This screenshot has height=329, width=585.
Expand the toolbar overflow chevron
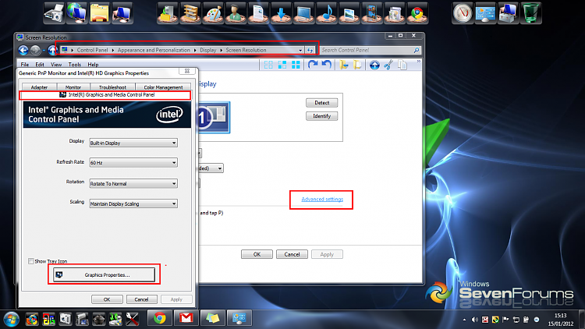(419, 62)
